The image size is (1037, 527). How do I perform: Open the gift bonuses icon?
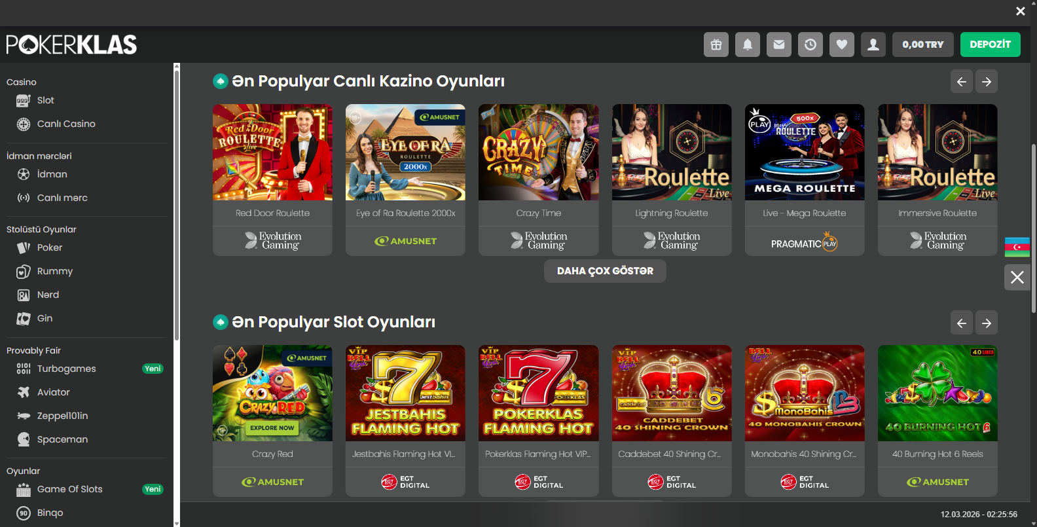[x=716, y=45]
